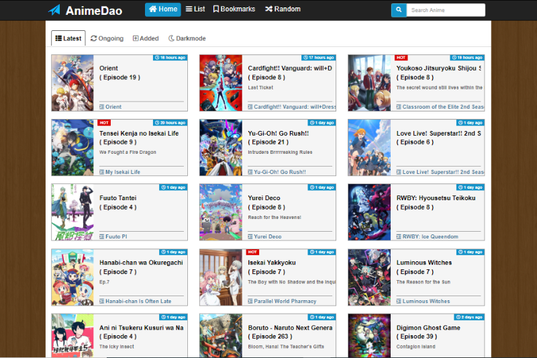
Task: Click the HOT badge on Isekai Yakkyoku card
Action: (x=252, y=252)
